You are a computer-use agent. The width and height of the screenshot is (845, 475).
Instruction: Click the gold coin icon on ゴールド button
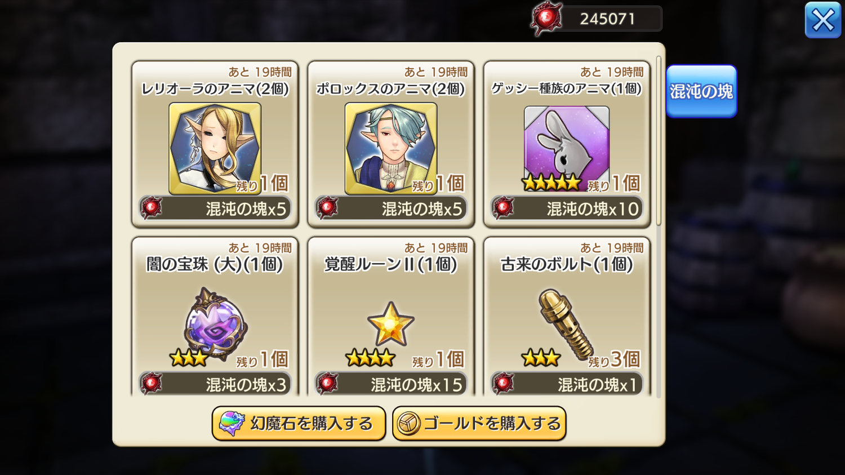coord(408,424)
